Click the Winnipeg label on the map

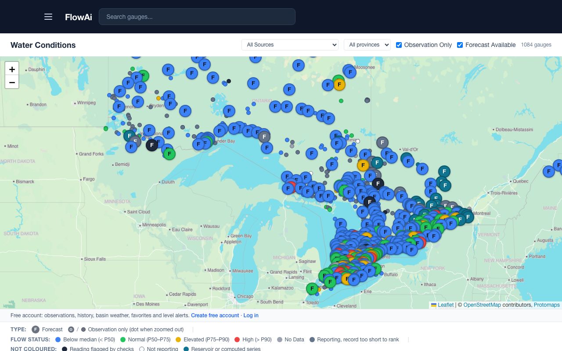tap(86, 103)
